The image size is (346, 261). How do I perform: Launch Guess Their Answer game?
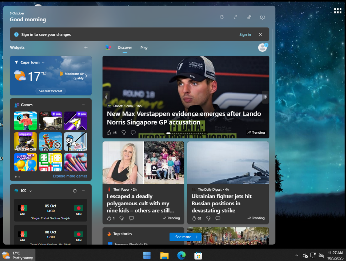[x=25, y=162]
